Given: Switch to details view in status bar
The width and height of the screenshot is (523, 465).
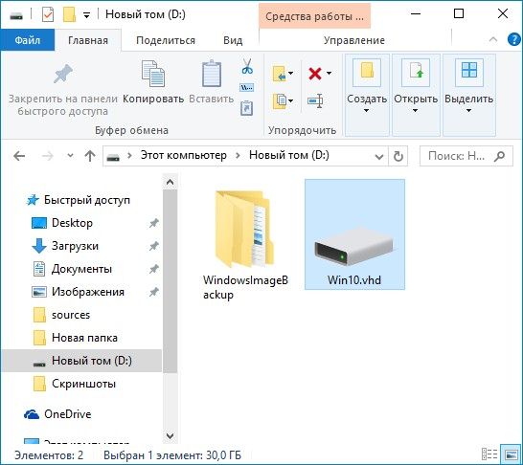Looking at the screenshot, I should point(489,454).
